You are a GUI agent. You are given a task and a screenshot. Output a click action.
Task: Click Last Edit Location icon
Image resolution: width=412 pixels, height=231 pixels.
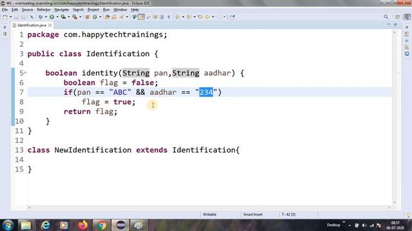pos(200,17)
